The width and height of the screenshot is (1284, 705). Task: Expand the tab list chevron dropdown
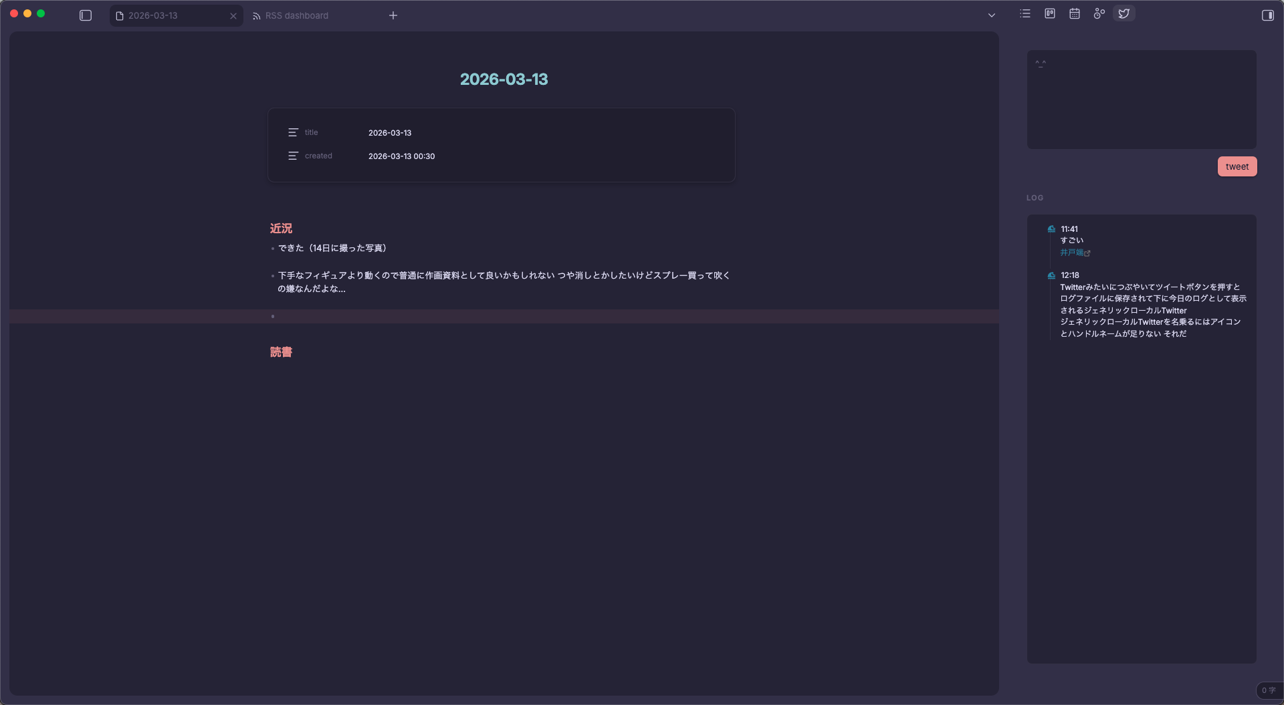[x=991, y=15]
